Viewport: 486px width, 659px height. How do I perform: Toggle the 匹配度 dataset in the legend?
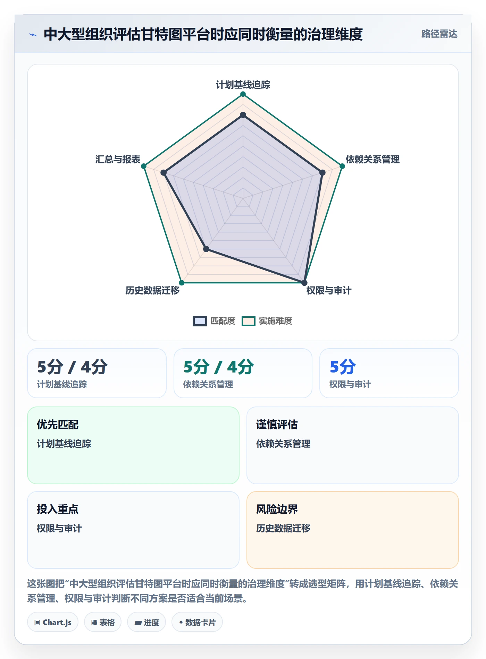[214, 321]
